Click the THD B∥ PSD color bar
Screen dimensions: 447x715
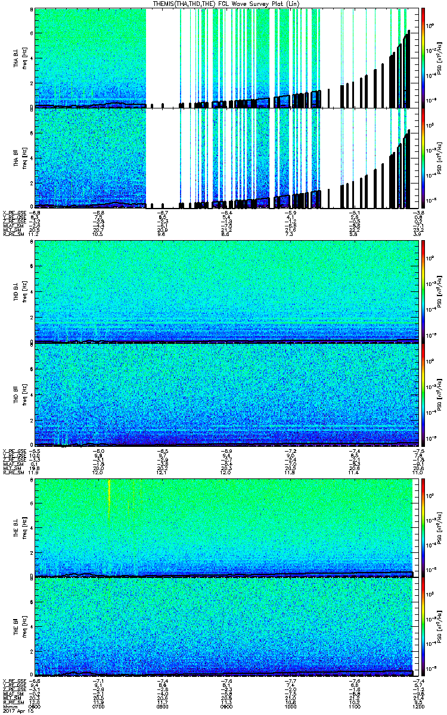pyautogui.click(x=423, y=394)
